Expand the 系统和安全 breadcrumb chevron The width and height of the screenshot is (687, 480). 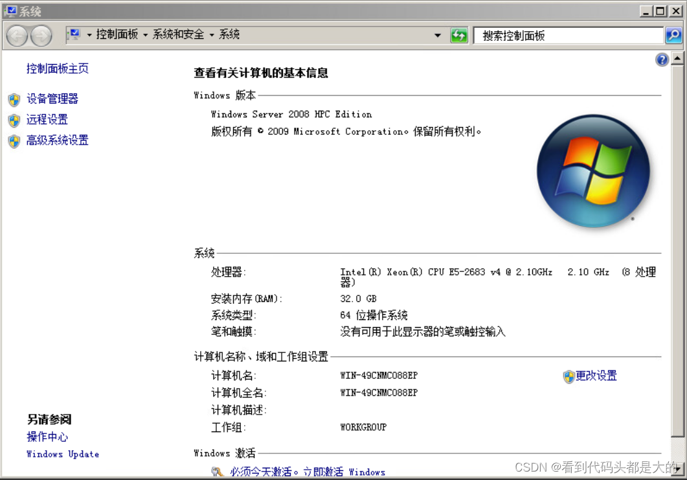tap(212, 35)
